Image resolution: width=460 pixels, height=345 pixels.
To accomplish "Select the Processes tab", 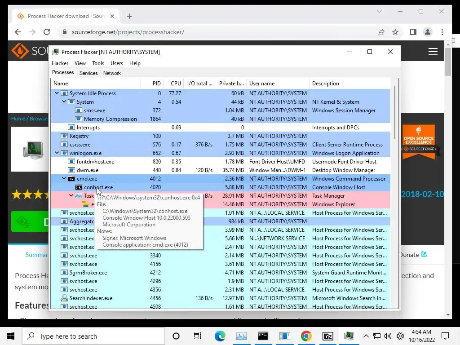I will pos(63,72).
